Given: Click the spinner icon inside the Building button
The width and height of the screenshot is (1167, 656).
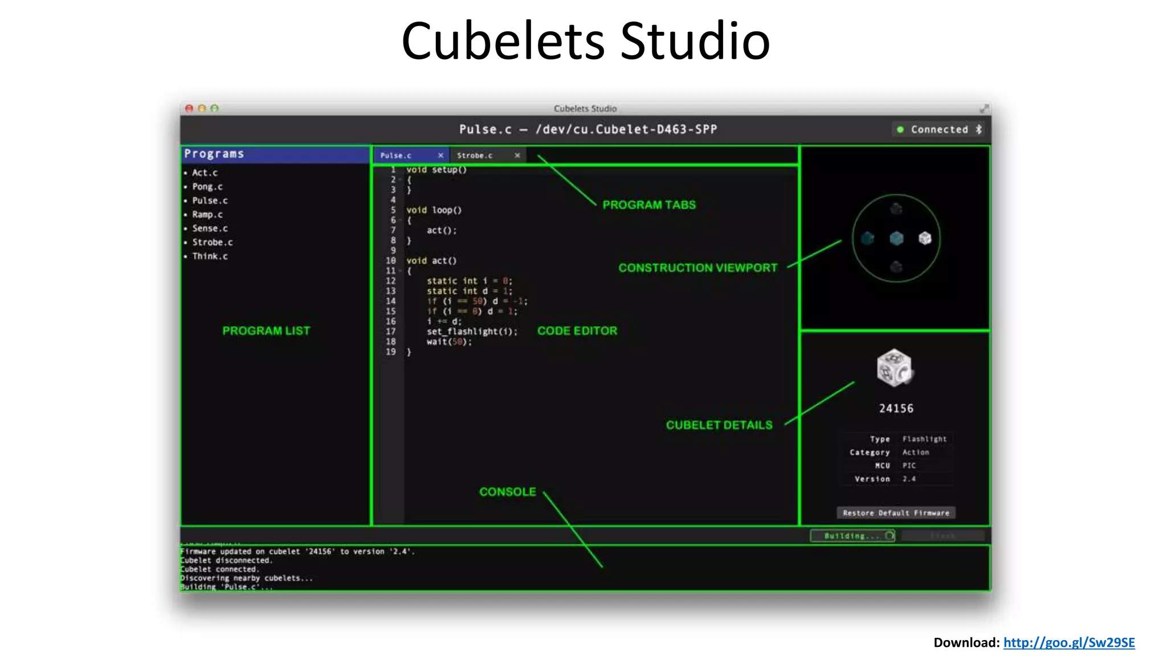Looking at the screenshot, I should click(889, 536).
